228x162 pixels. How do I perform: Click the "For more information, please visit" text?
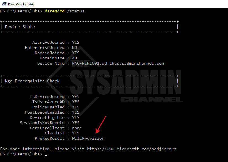(x=42, y=149)
